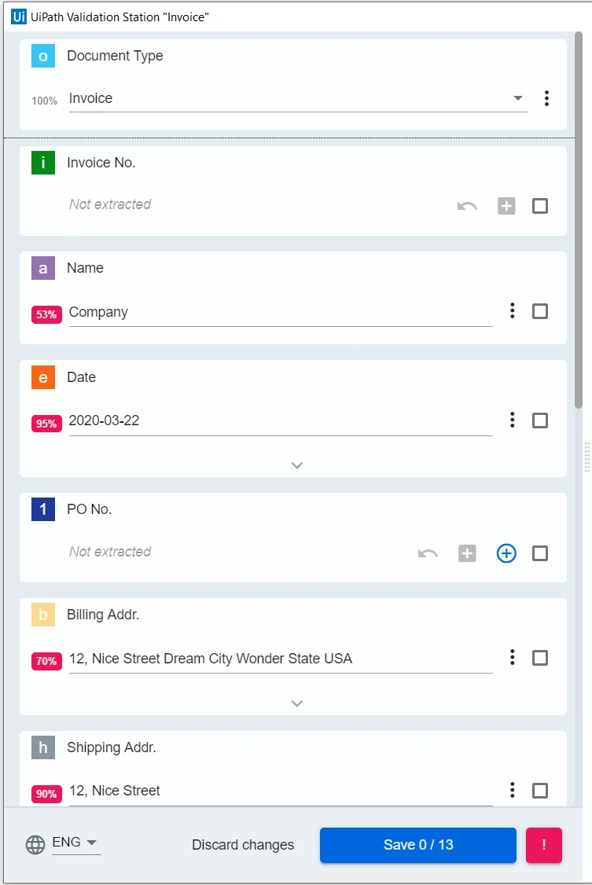The height and width of the screenshot is (885, 592).
Task: Open the ENG language selector
Action: pyautogui.click(x=75, y=843)
